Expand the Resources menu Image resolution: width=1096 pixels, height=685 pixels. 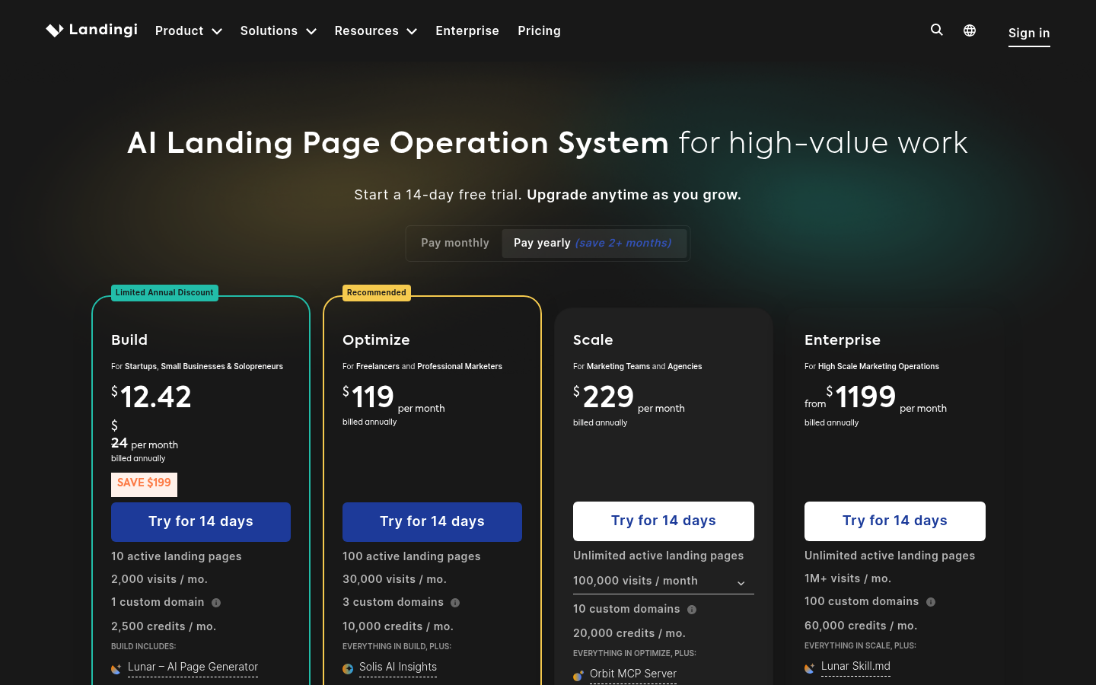pyautogui.click(x=376, y=30)
